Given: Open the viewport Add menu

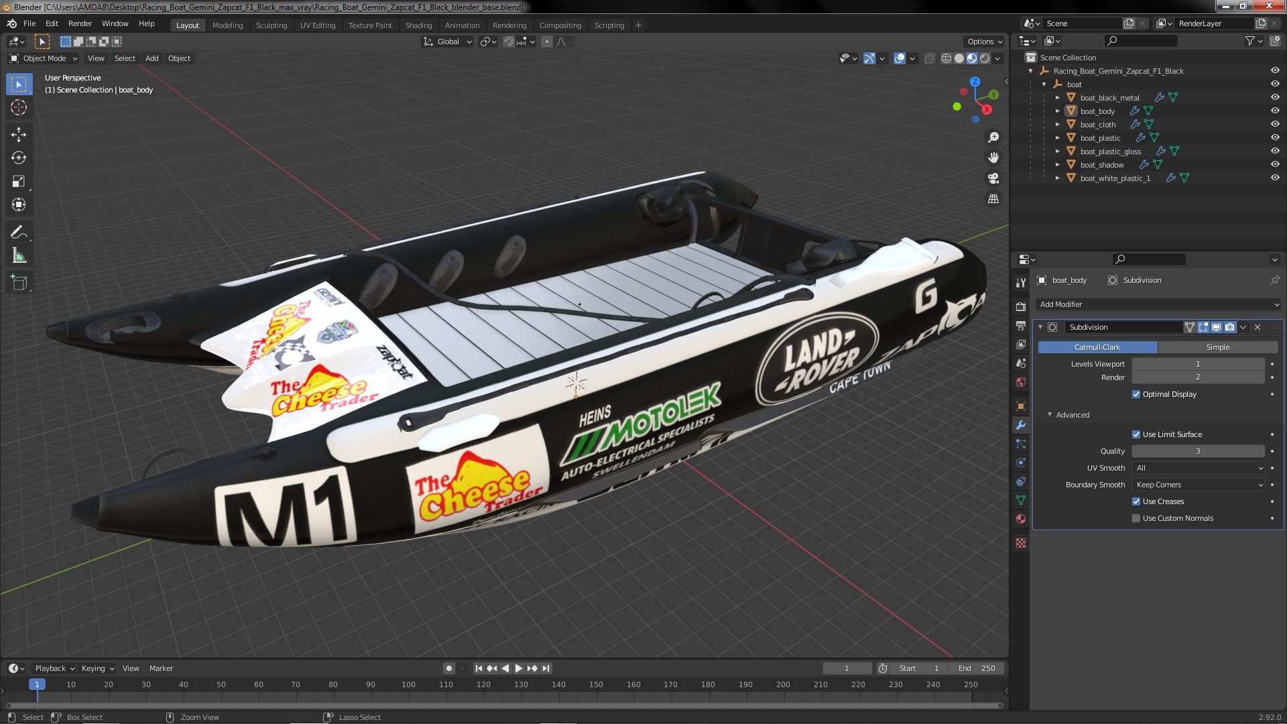Looking at the screenshot, I should coord(152,58).
